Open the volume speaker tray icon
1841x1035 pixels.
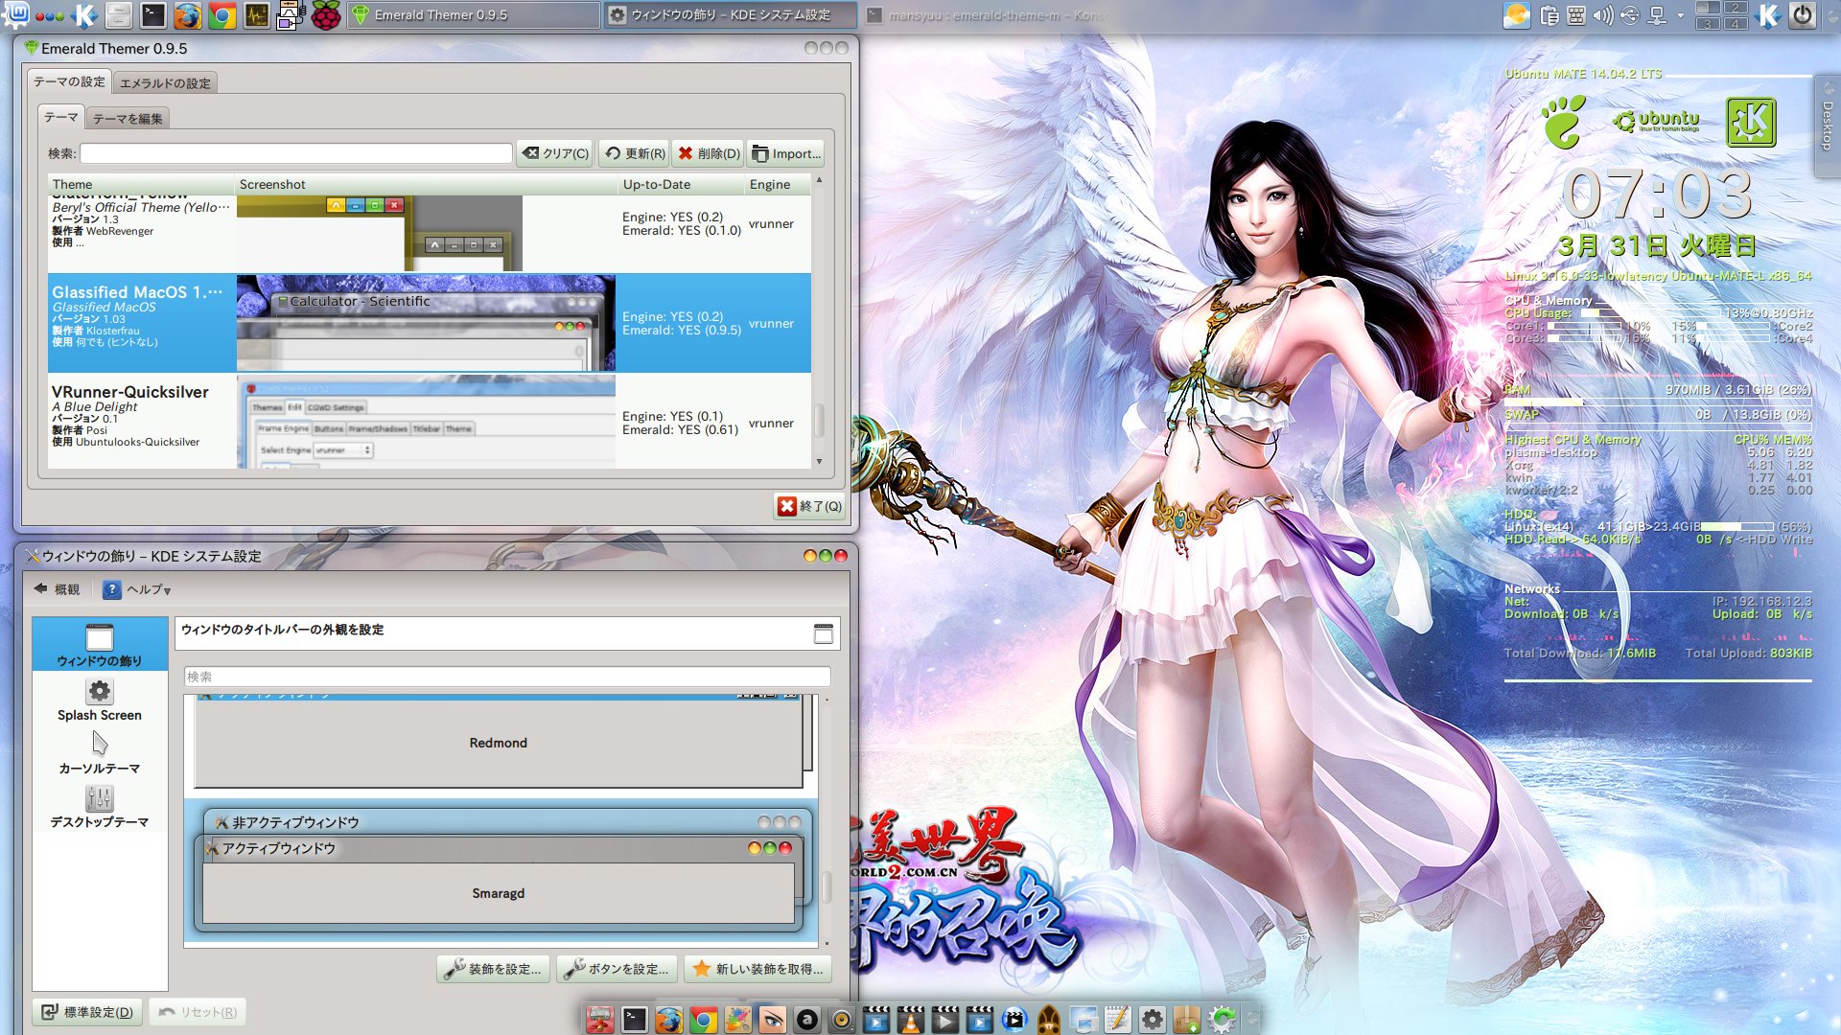coord(1602,15)
